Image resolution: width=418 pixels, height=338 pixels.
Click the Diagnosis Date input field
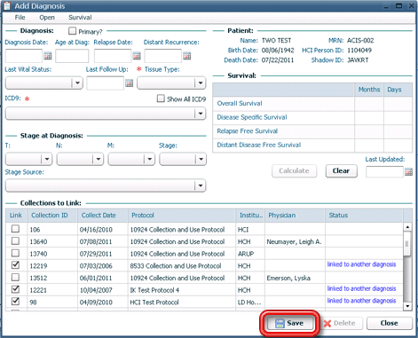[24, 56]
